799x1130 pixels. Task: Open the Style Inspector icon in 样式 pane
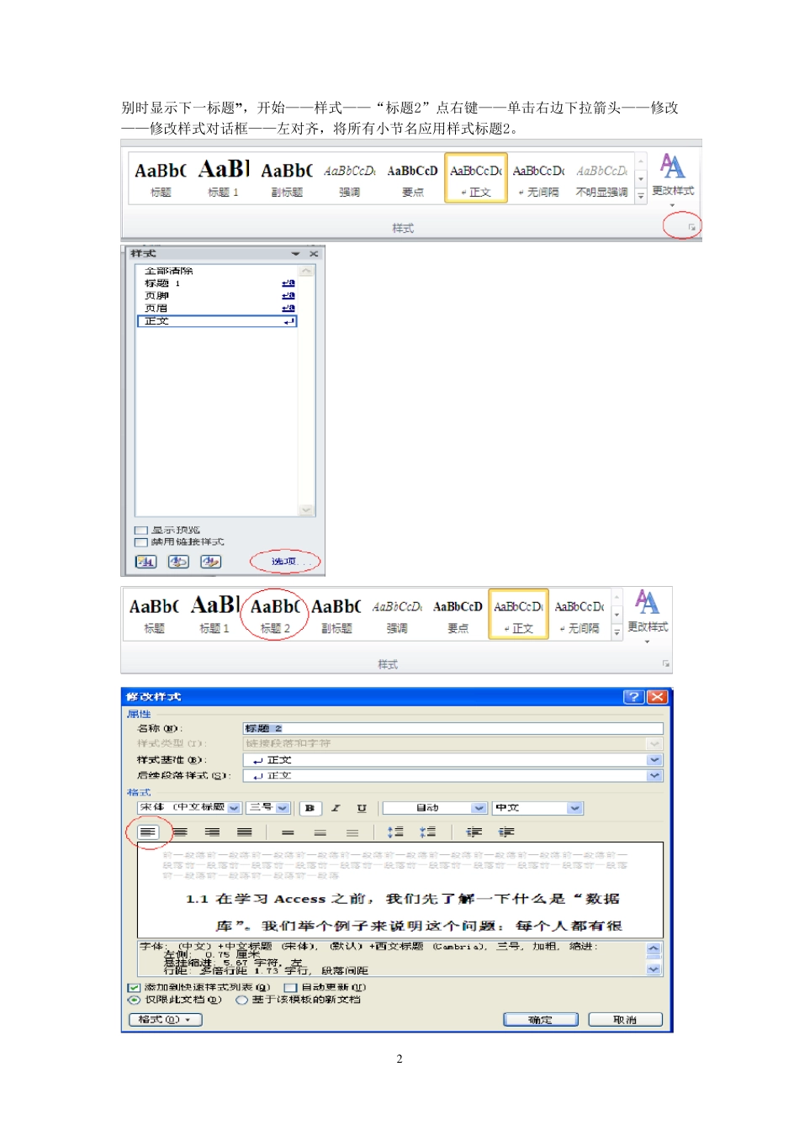178,562
